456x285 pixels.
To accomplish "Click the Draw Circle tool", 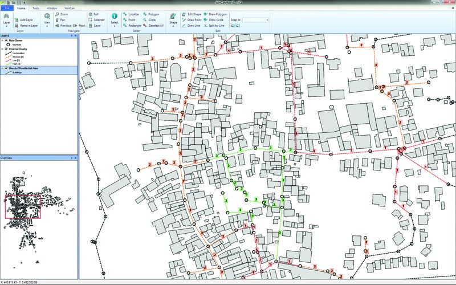I will (x=217, y=19).
